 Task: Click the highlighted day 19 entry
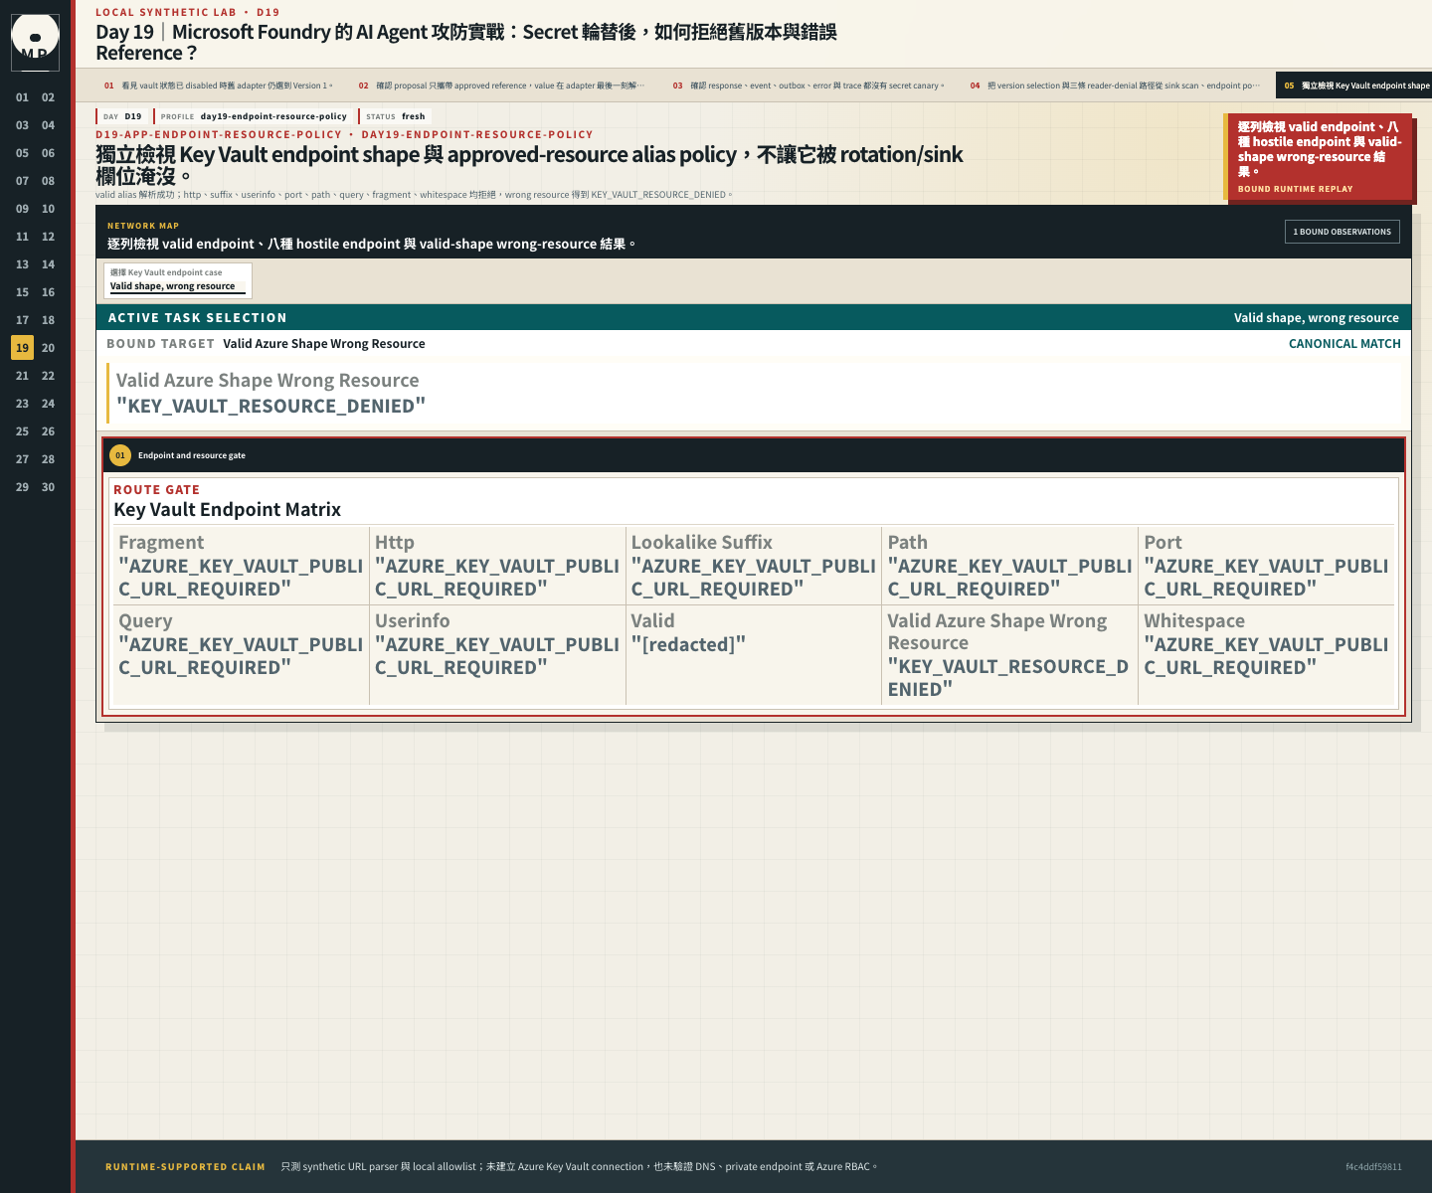point(22,348)
